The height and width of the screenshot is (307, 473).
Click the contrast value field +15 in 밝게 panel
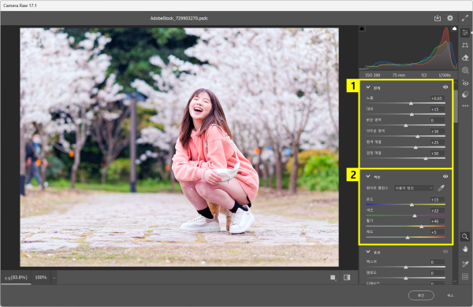click(437, 109)
